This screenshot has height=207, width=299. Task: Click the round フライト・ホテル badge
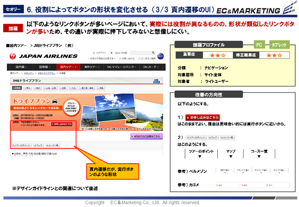(x=71, y=107)
